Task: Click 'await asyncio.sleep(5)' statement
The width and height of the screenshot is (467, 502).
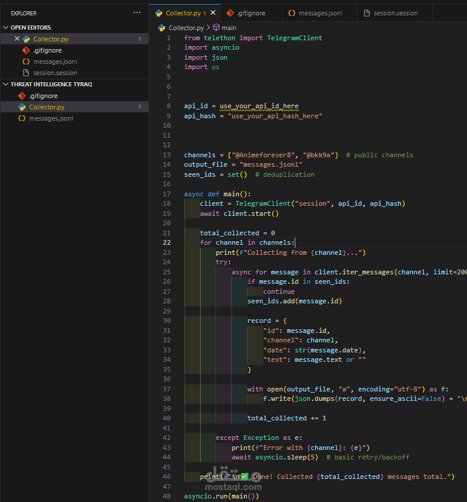Action: [275, 457]
